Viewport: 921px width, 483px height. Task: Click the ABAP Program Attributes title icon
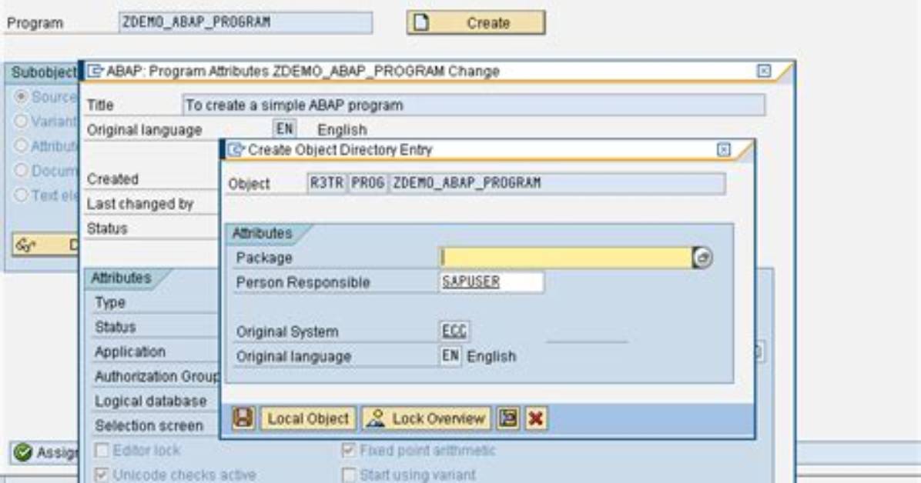[x=95, y=71]
